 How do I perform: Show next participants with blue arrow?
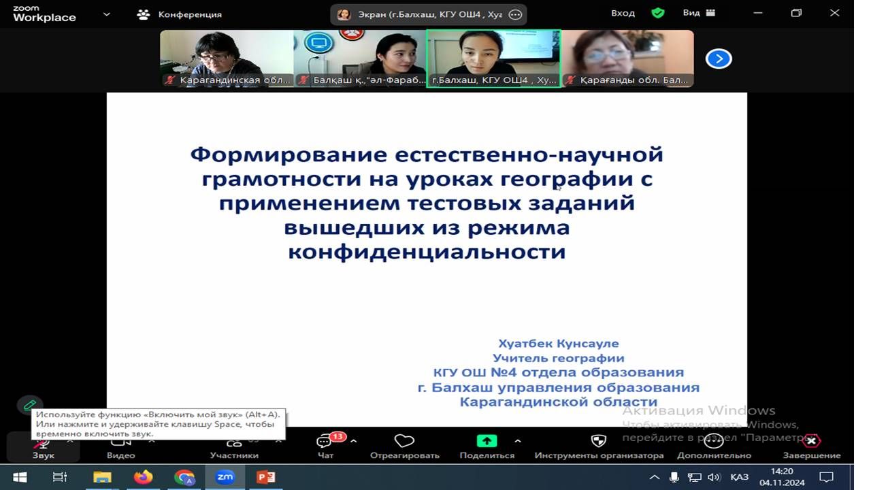coord(719,59)
